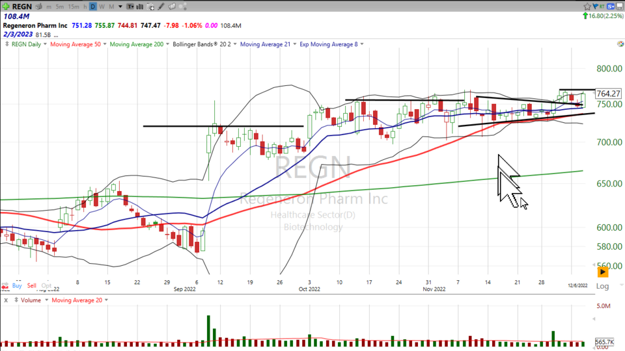Select the Daily (D) timeframe
Image resolution: width=625 pixels, height=351 pixels.
(x=93, y=6)
